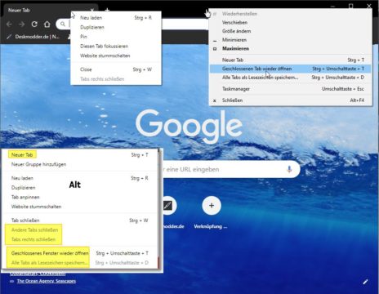The image size is (379, 294).
Task: Click the microphone voice search icon
Action: tap(289, 169)
